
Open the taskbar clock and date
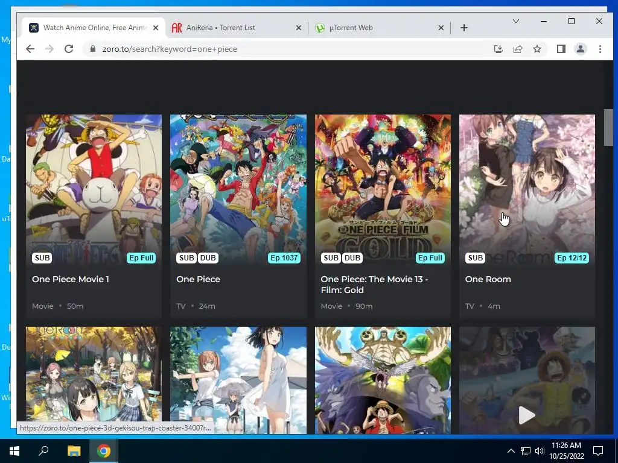[566, 451]
